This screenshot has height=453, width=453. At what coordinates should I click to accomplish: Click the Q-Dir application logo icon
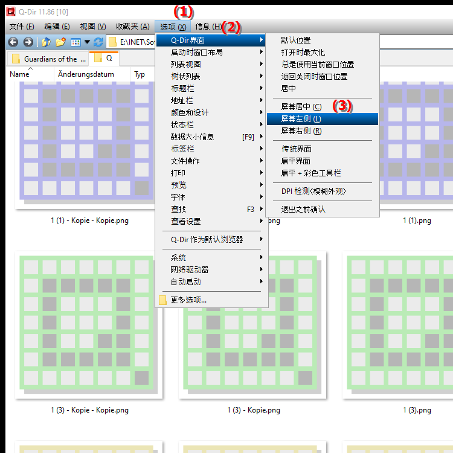point(11,11)
